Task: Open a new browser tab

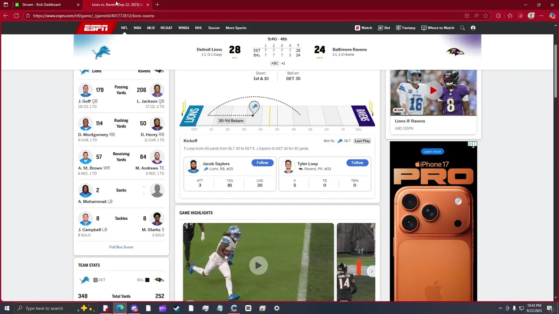Action: (157, 5)
